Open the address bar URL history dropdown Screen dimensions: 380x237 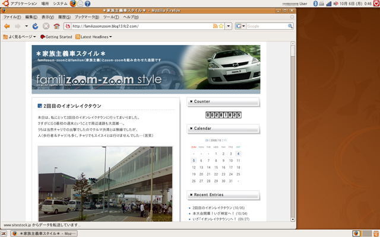pos(228,26)
